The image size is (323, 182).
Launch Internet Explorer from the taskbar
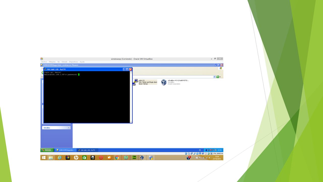pyautogui.click(x=60, y=157)
